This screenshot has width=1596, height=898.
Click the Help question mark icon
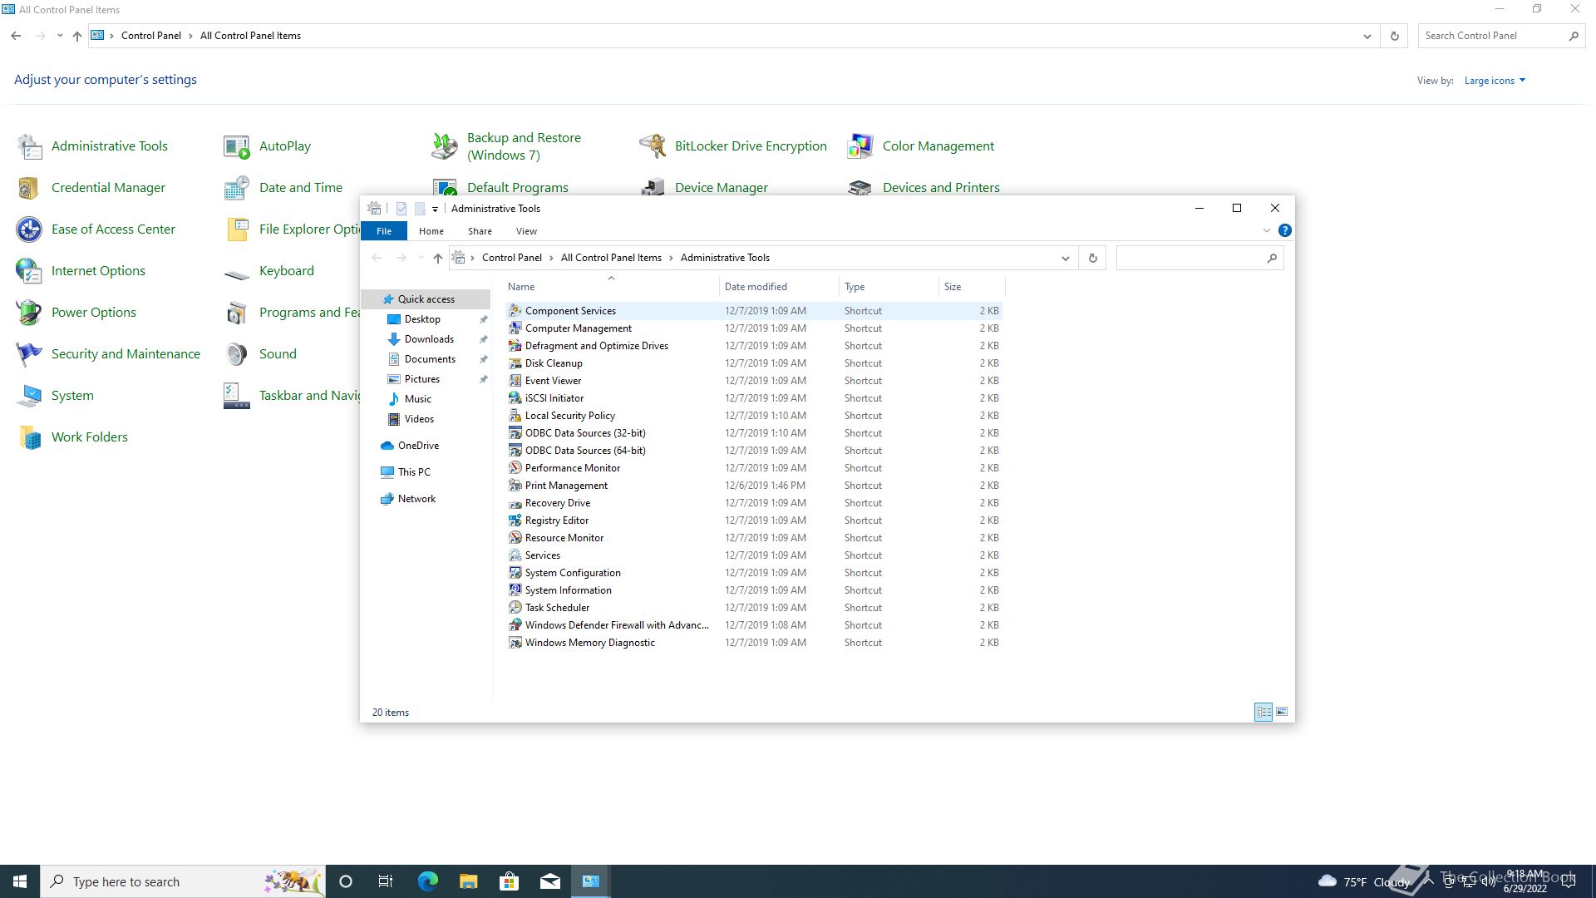click(1284, 230)
